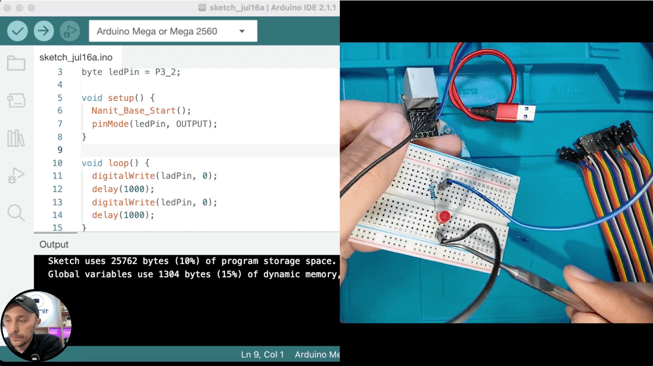Open the Boards Manager sidebar icon

pos(16,100)
